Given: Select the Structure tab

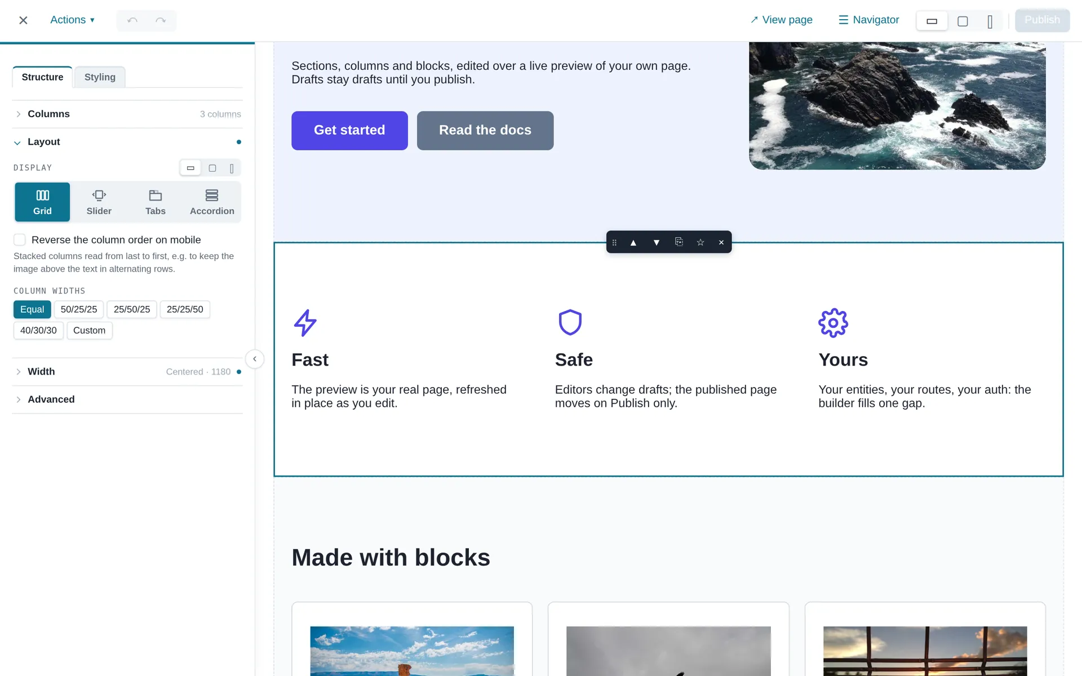Looking at the screenshot, I should 42,77.
